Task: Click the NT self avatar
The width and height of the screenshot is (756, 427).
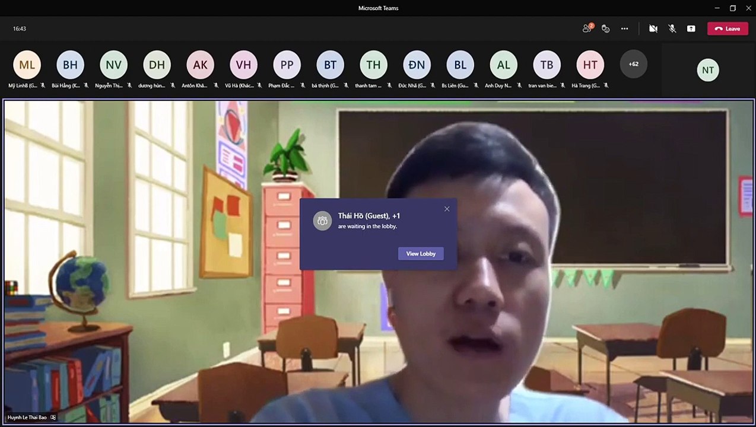Action: (x=708, y=70)
